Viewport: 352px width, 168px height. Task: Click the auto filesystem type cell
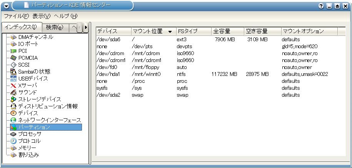[182, 67]
